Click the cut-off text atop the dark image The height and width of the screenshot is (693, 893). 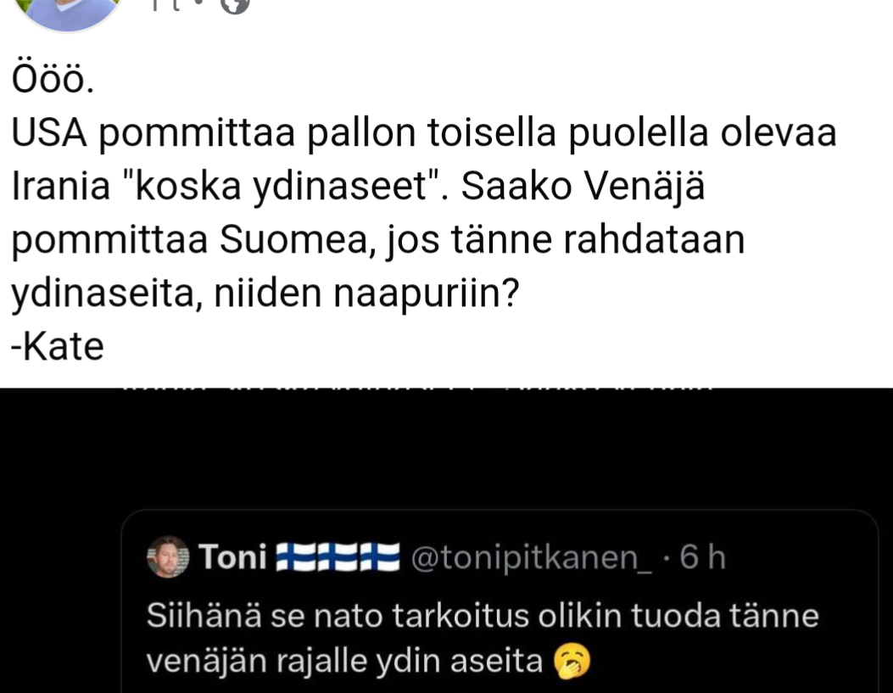click(x=416, y=391)
